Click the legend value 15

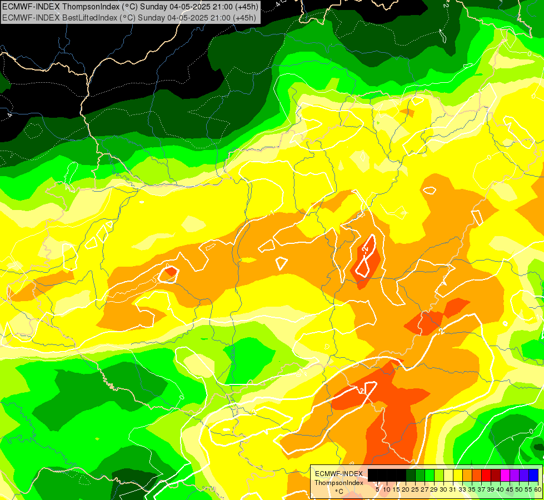[396, 489]
